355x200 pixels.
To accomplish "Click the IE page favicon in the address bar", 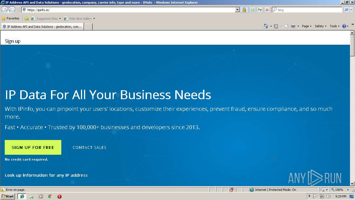I will 24,10.
